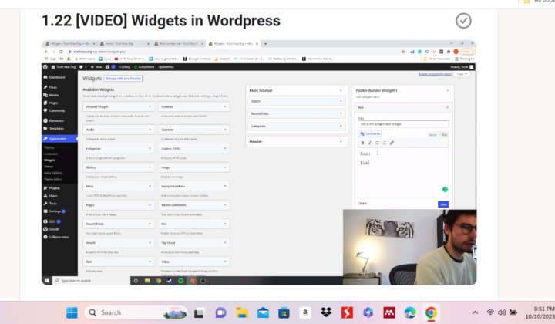Collapse the Main Sidebar panel arrow
The height and width of the screenshot is (324, 555).
pos(341,91)
